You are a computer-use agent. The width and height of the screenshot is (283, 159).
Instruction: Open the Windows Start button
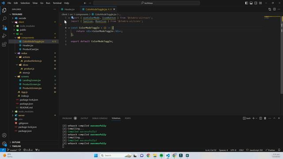tap(96, 155)
